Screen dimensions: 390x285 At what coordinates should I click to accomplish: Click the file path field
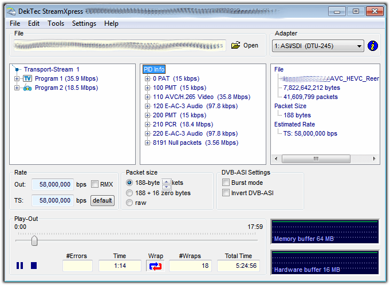coord(120,45)
